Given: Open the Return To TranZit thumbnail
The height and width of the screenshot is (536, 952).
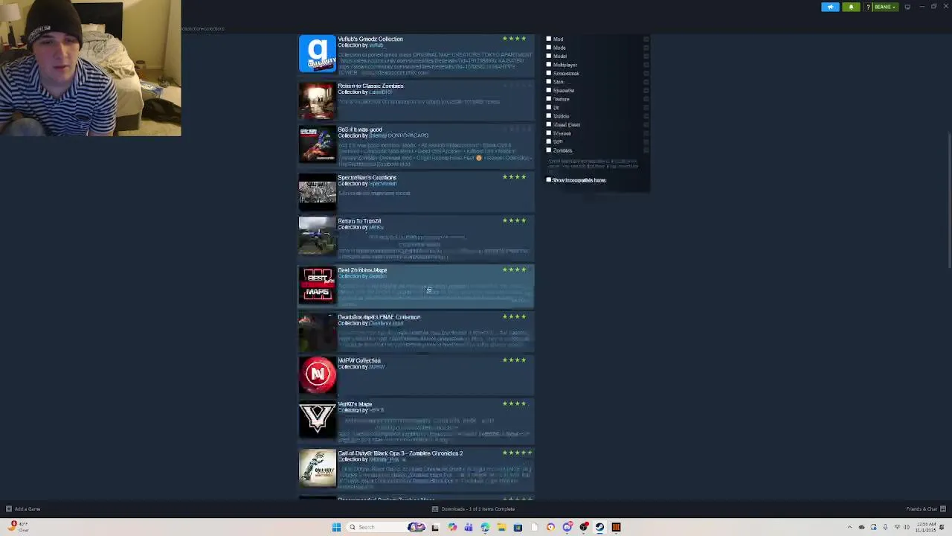Looking at the screenshot, I should coord(318,235).
